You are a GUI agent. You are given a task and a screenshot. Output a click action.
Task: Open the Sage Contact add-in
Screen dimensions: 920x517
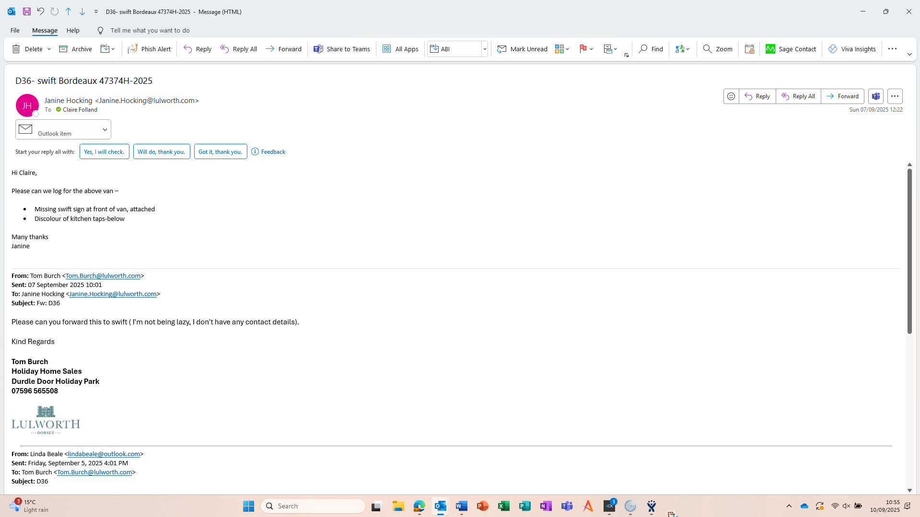coord(791,49)
